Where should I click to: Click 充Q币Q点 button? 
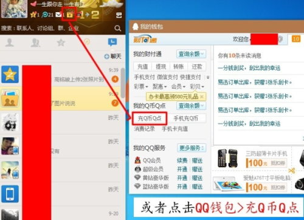[x=150, y=119]
